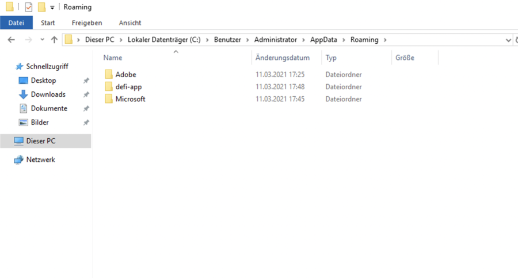Image resolution: width=518 pixels, height=278 pixels.
Task: Go up one folder level arrow
Action: pos(54,40)
